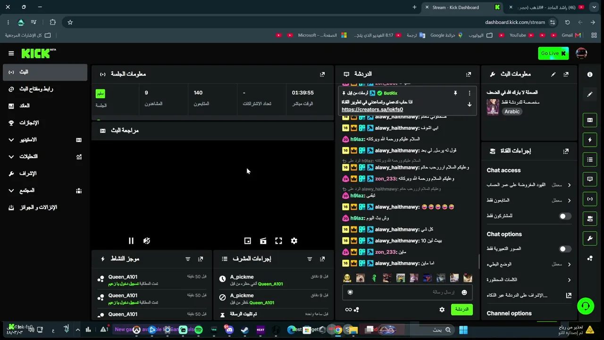Open chat settings gear icon
Image resolution: width=604 pixels, height=340 pixels.
[x=442, y=310]
